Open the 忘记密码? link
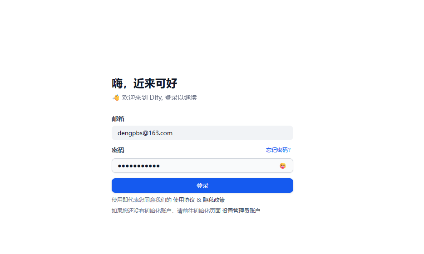This screenshot has height=254, width=424. coord(278,150)
